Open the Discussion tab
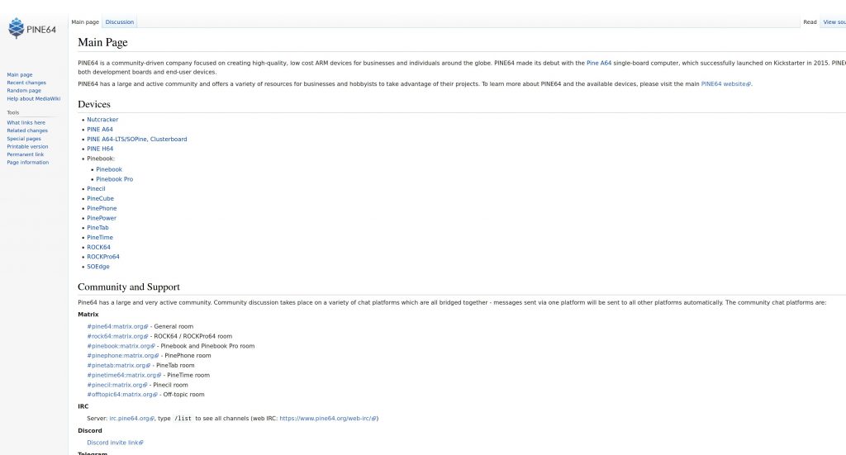The height and width of the screenshot is (455, 846). [119, 22]
